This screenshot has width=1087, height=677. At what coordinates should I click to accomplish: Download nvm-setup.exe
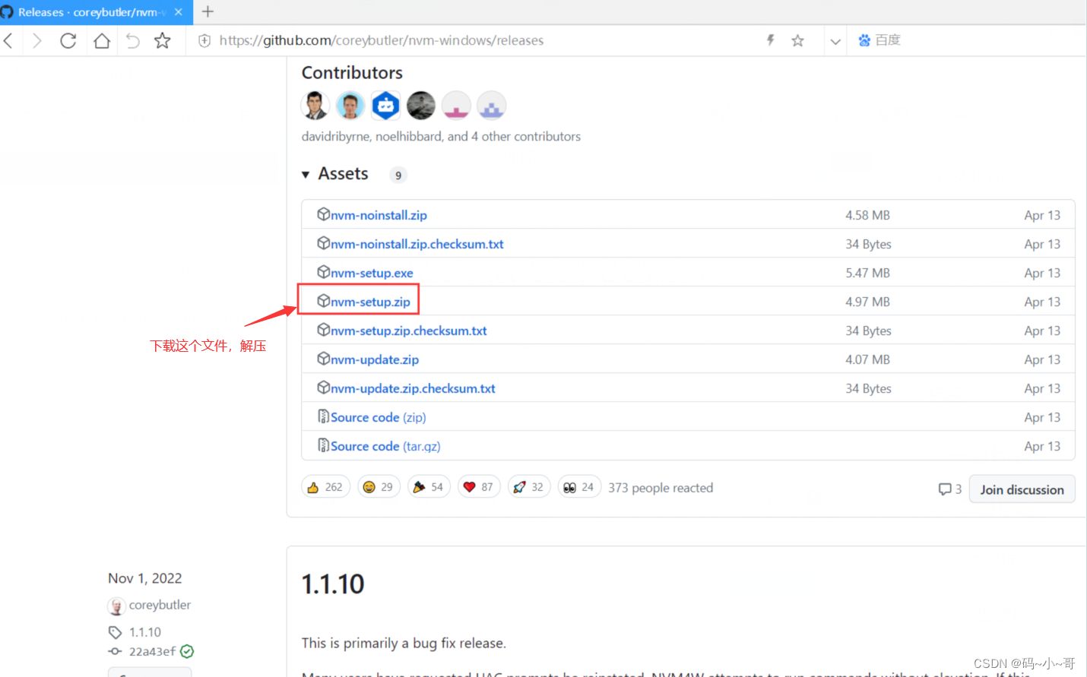click(x=372, y=273)
